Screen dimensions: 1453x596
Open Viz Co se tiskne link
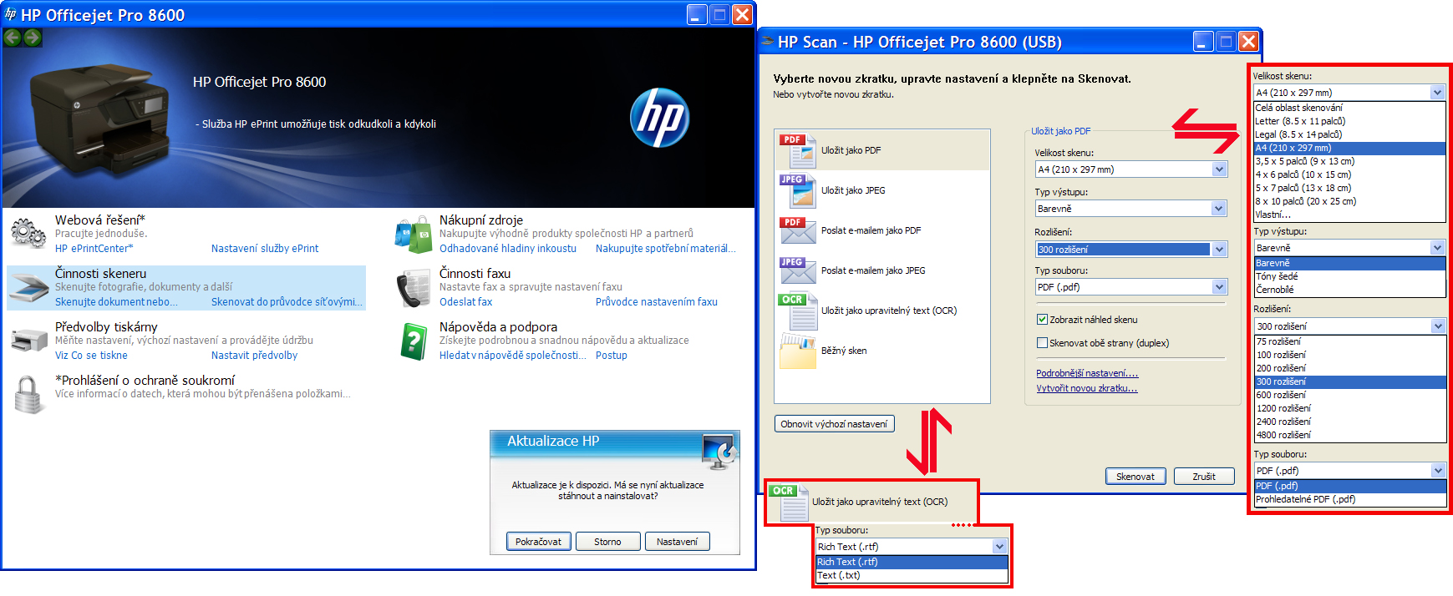pyautogui.click(x=91, y=356)
